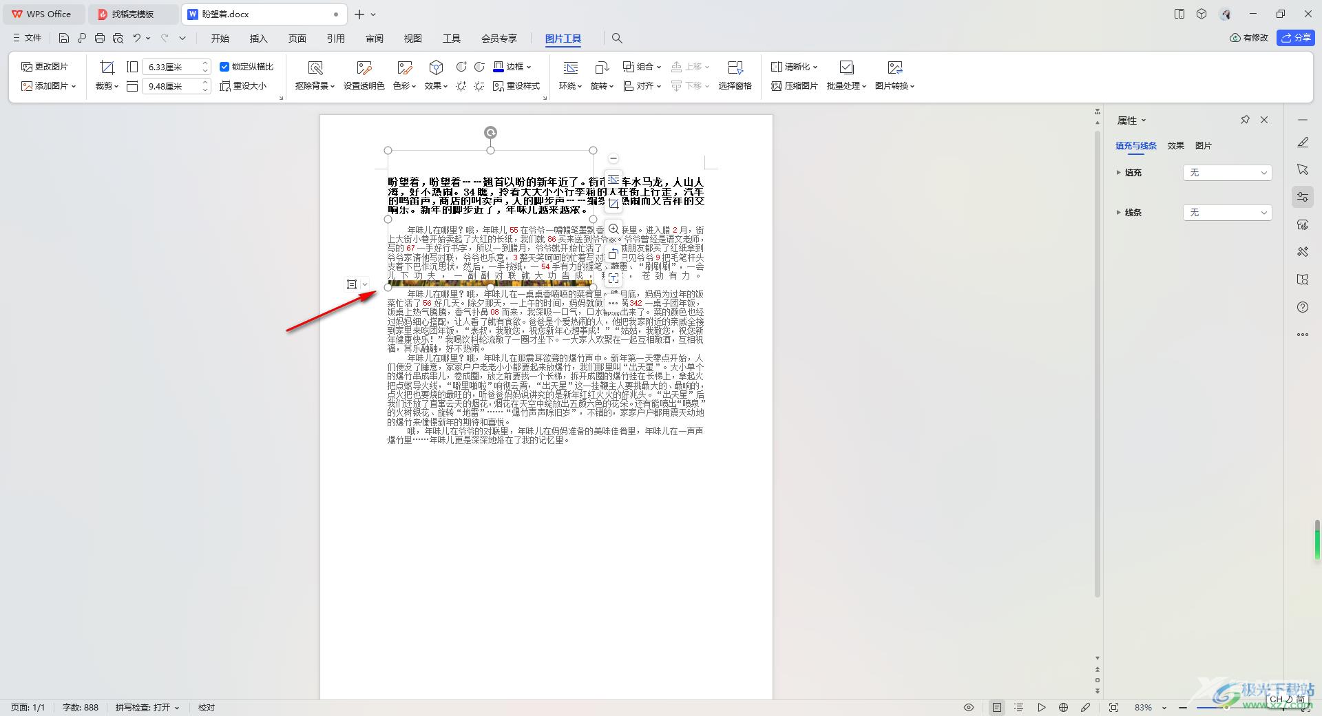Viewport: 1322px width, 716px height.
Task: Click the decrease brightness icon
Action: pos(479,86)
